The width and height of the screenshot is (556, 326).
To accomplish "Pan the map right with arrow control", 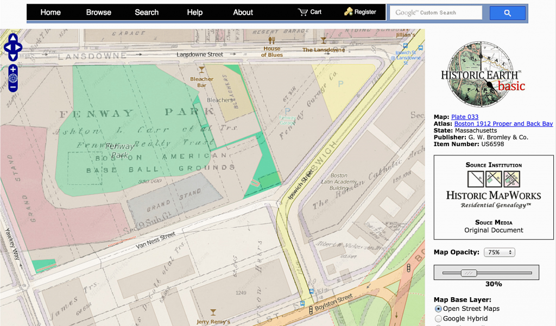I will (18, 47).
